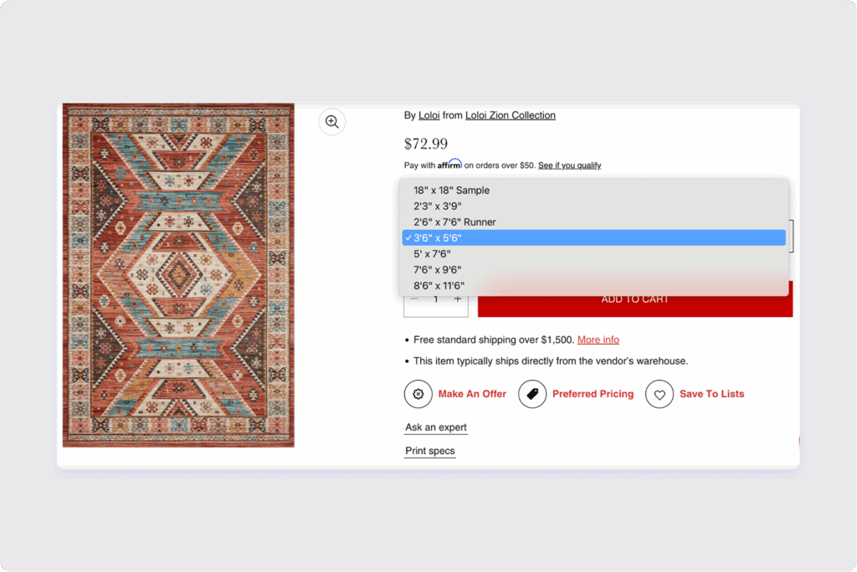Click the Ask an expert link

[x=435, y=428]
